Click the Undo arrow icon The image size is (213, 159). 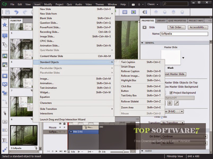coord(16,12)
